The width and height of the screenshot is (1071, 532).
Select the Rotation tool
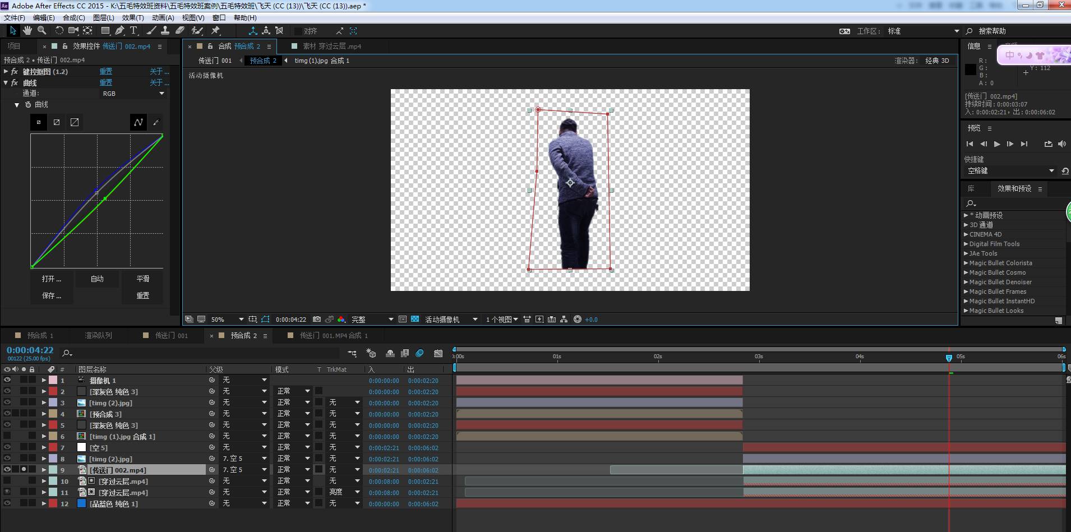point(59,31)
